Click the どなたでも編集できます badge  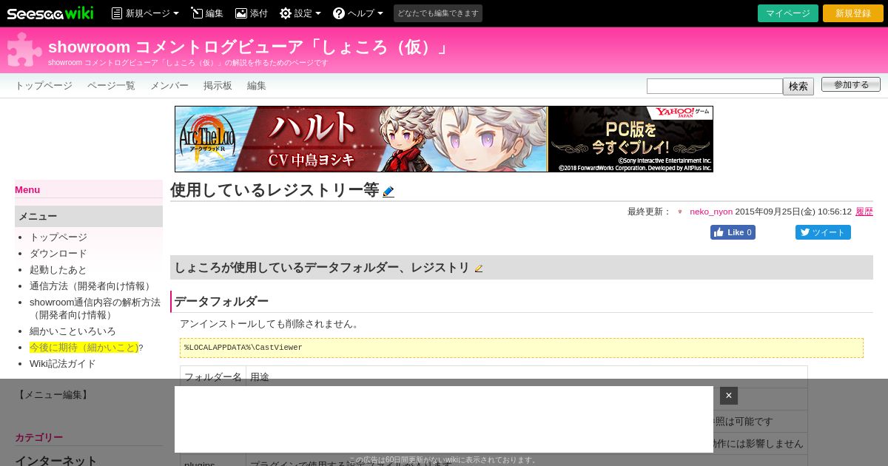[438, 13]
